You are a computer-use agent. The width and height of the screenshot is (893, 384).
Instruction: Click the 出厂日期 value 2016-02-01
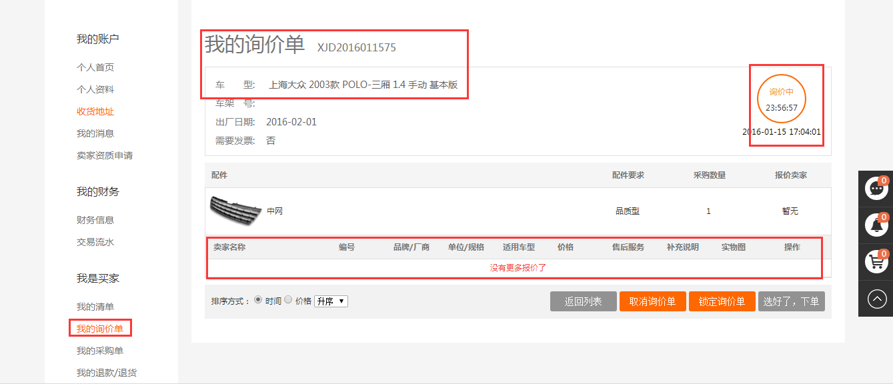[x=291, y=122]
